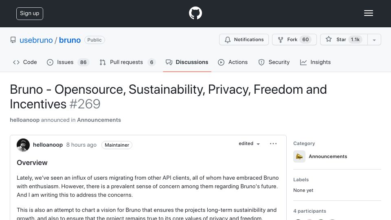Star the bruno repository
The image size is (391, 220).
[x=344, y=40]
